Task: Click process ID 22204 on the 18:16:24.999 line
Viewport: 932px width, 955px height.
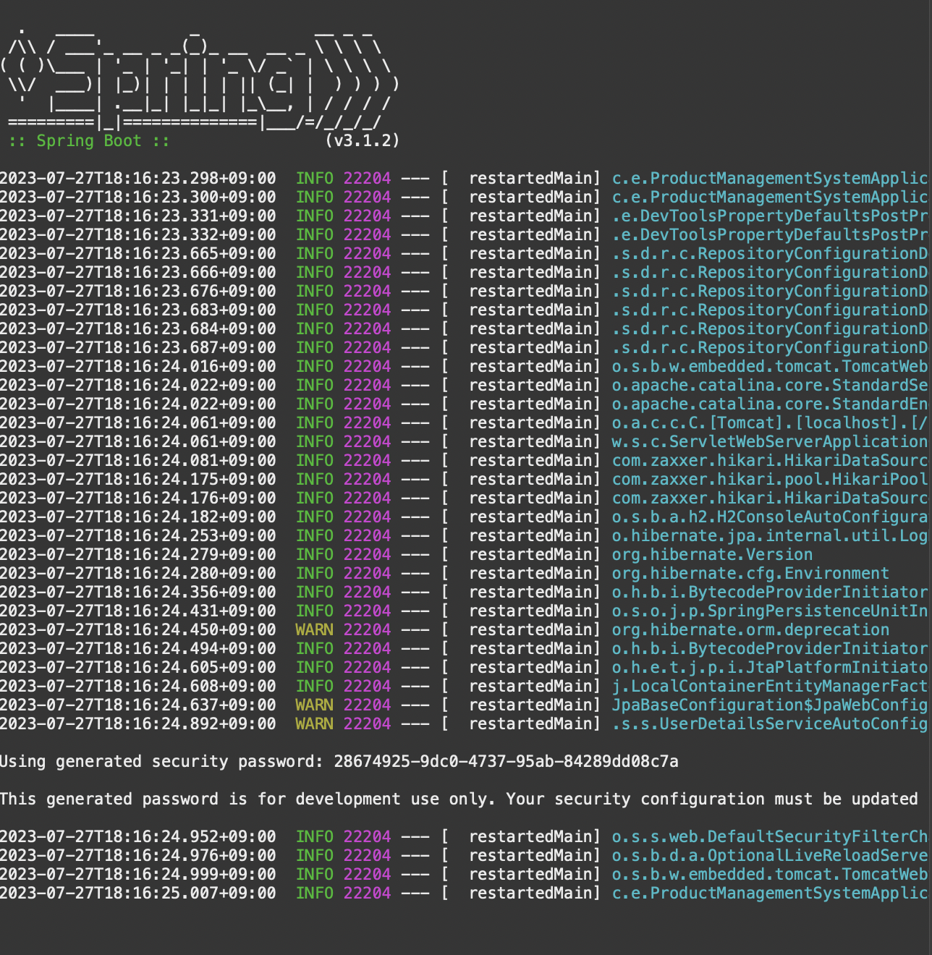Action: (367, 874)
